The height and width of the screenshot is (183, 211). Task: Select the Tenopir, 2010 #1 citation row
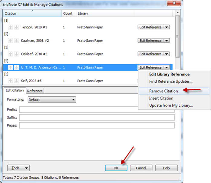[88, 27]
